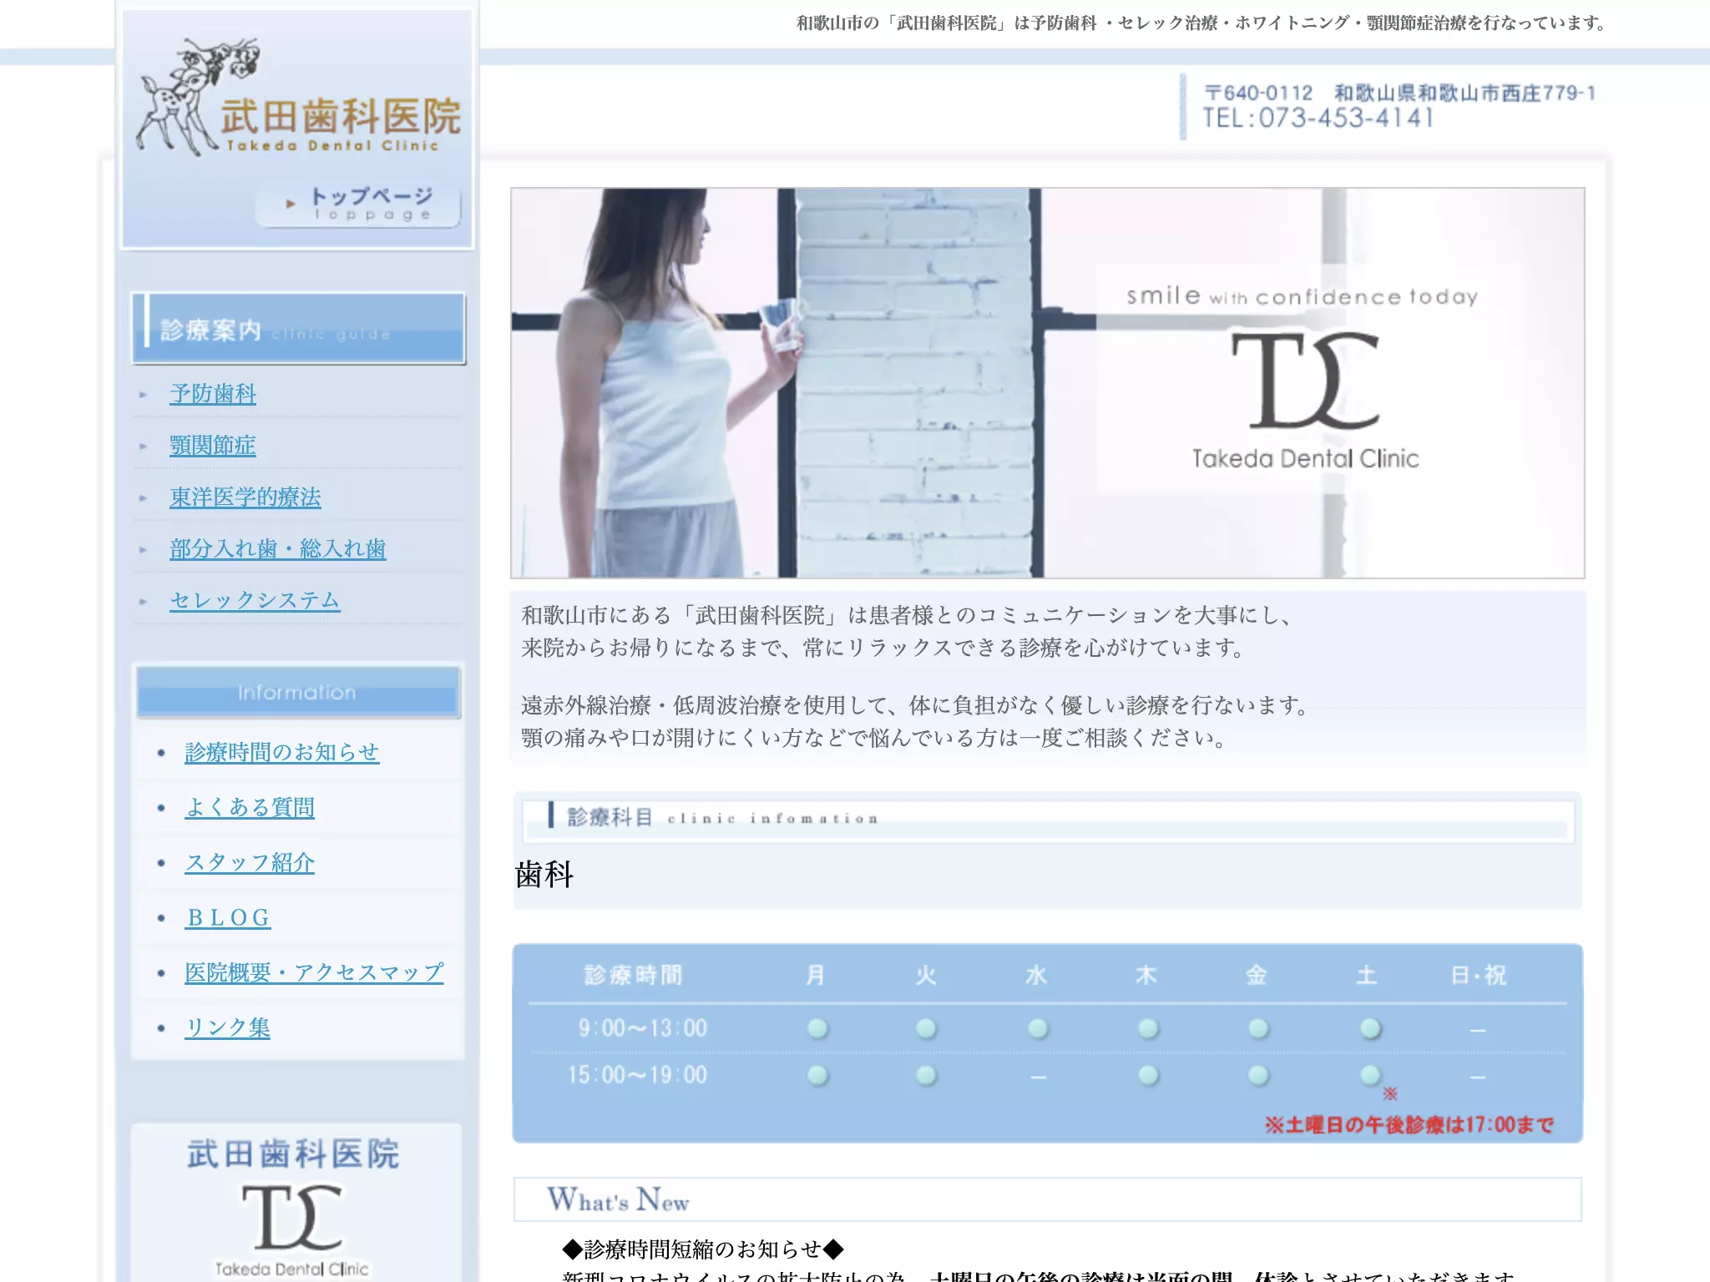Open 診療時間のお知らせ link
1710x1282 pixels.
point(282,752)
